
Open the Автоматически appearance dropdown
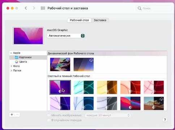[x=66, y=36]
